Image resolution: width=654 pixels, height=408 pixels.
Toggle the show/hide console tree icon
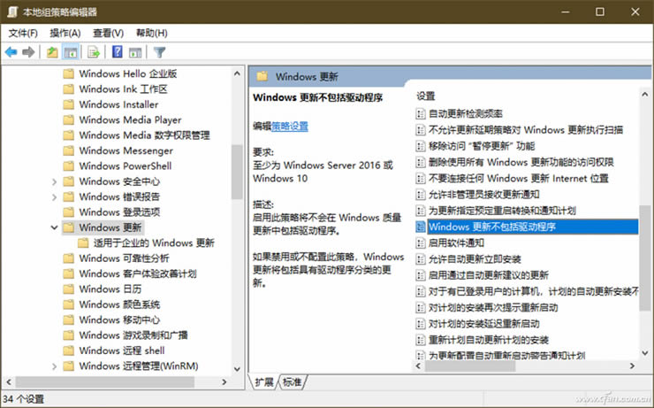click(x=71, y=52)
